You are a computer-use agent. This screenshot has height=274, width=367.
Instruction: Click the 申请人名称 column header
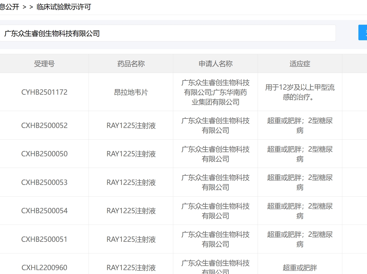[215, 64]
